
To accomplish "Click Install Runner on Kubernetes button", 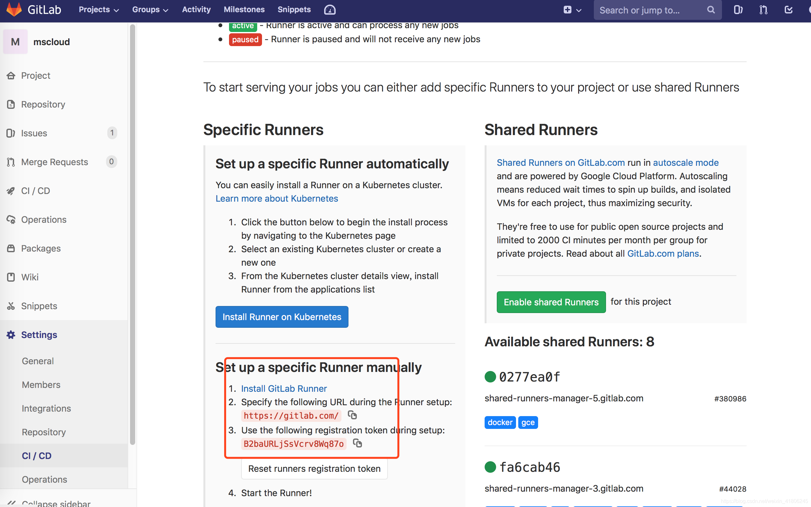I will pos(282,317).
